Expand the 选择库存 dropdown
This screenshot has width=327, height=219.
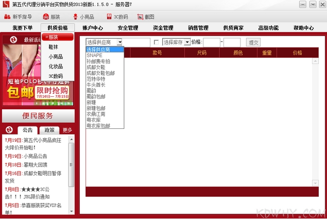[x=187, y=42]
